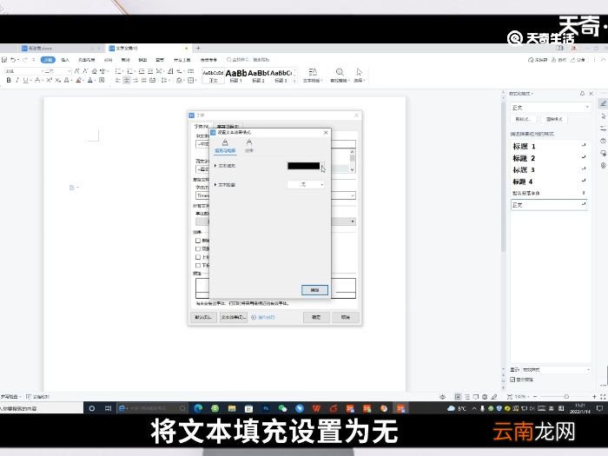Click the zoom in plus icon
The image size is (608, 456).
pos(594,397)
